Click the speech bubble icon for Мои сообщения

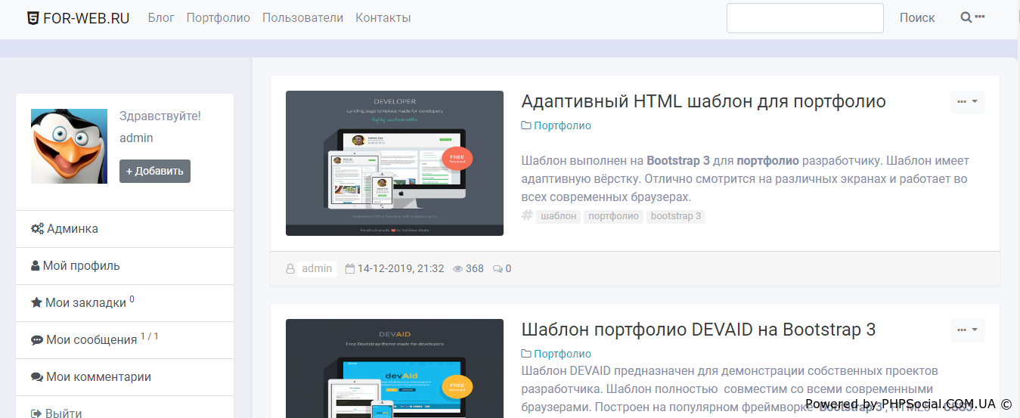click(37, 340)
